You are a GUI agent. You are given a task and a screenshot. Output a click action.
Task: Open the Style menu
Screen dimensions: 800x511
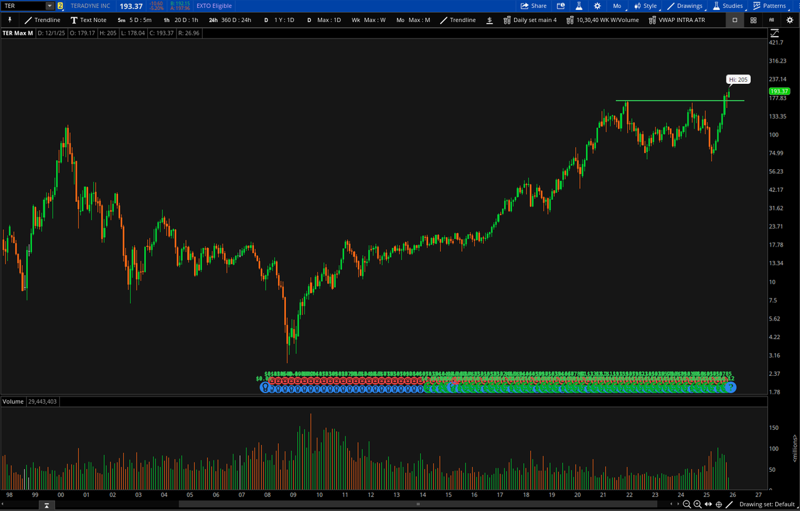point(645,5)
